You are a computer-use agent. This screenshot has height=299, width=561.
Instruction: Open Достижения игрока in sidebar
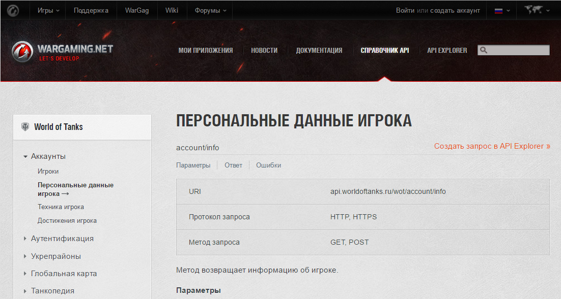pyautogui.click(x=67, y=220)
